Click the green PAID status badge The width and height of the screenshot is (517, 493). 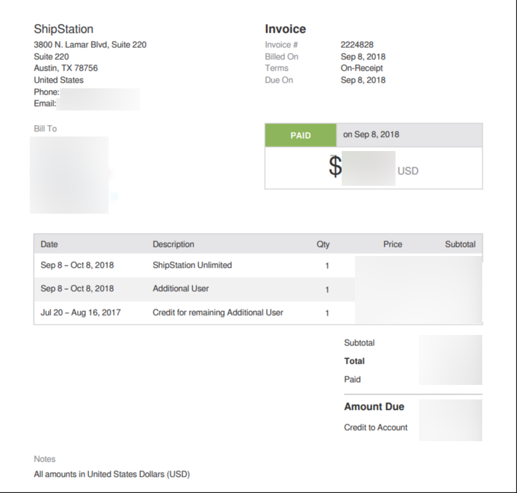(x=301, y=135)
